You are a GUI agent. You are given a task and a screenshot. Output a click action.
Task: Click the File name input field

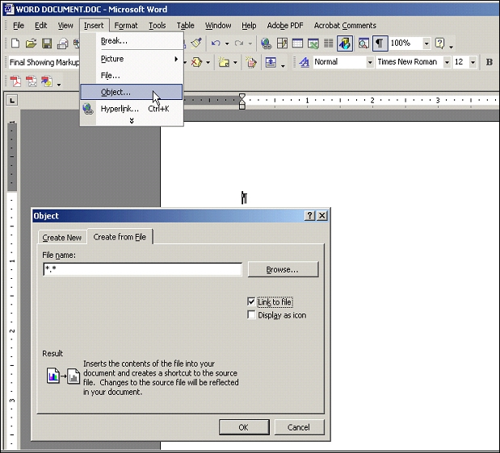(x=142, y=269)
